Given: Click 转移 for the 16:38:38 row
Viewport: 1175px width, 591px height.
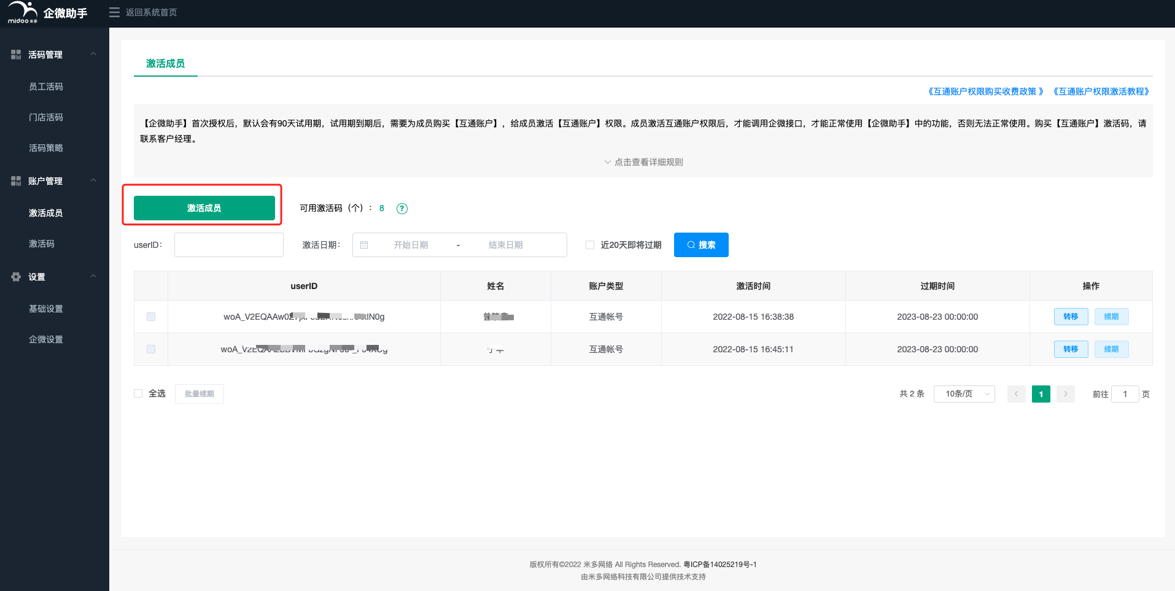Looking at the screenshot, I should tap(1071, 317).
